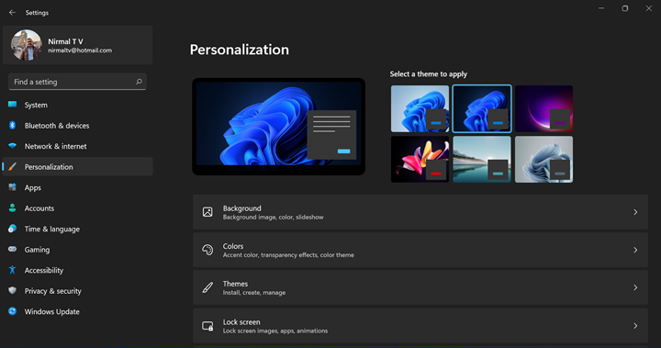Select Privacy & security
This screenshot has width=661, height=348.
point(77,291)
